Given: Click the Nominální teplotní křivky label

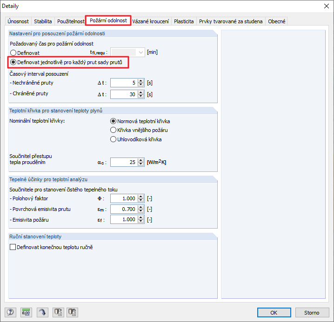Looking at the screenshot, I should (37, 121).
